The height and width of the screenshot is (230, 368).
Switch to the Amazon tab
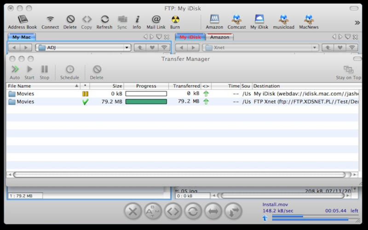(219, 37)
